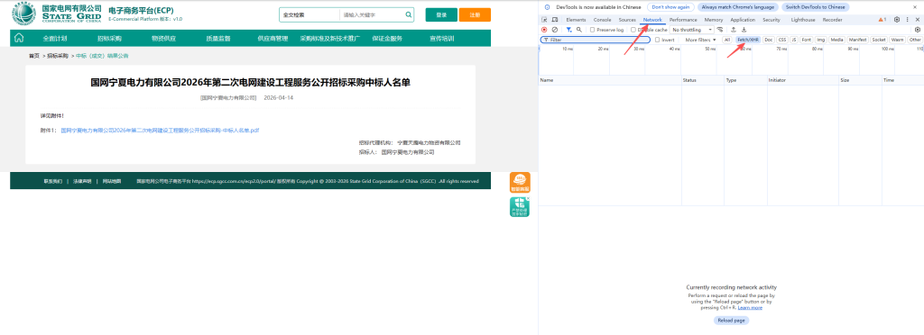Click the search magnifier in the site search box
924x335 pixels.
point(409,14)
